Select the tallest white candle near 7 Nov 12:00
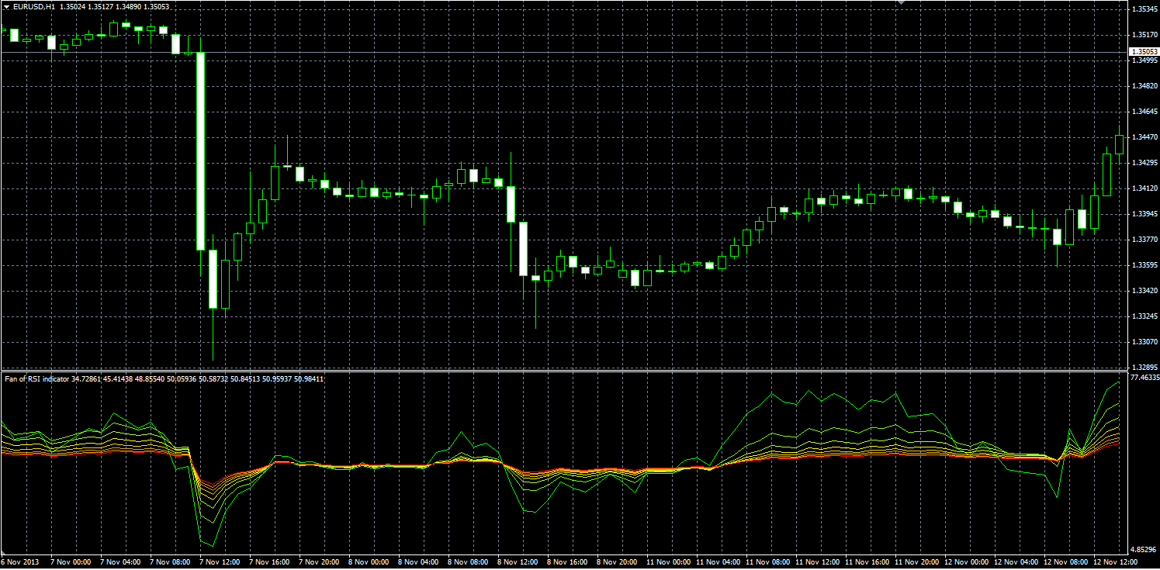Viewport: 1160px width, 570px height. [200, 150]
